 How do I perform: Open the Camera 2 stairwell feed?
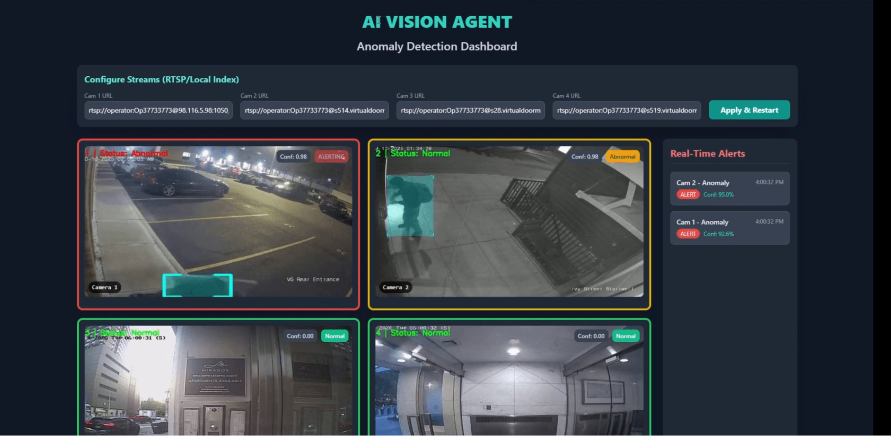click(509, 222)
